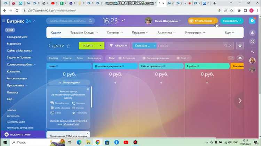Open Сайты и Магазины in sidebar
The width and height of the screenshot is (261, 146).
tap(19, 50)
